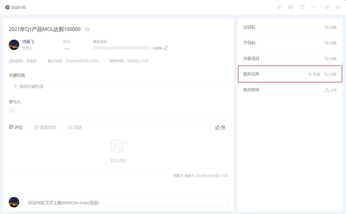Add a participant with plus circle
Image resolution: width=346 pixels, height=214 pixels.
tap(12, 111)
